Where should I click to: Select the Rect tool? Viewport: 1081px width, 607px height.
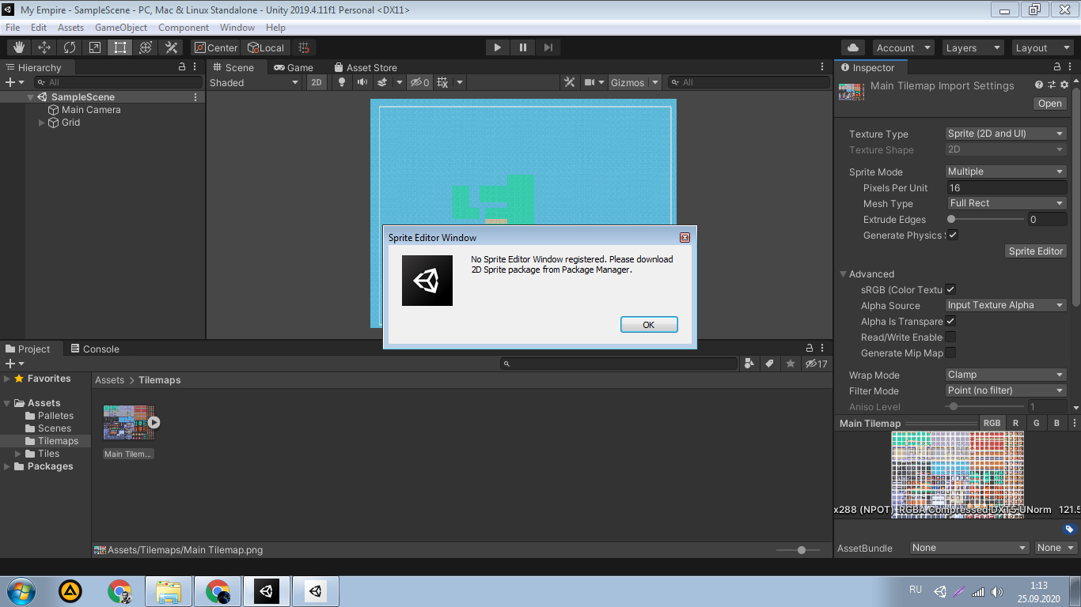[120, 47]
